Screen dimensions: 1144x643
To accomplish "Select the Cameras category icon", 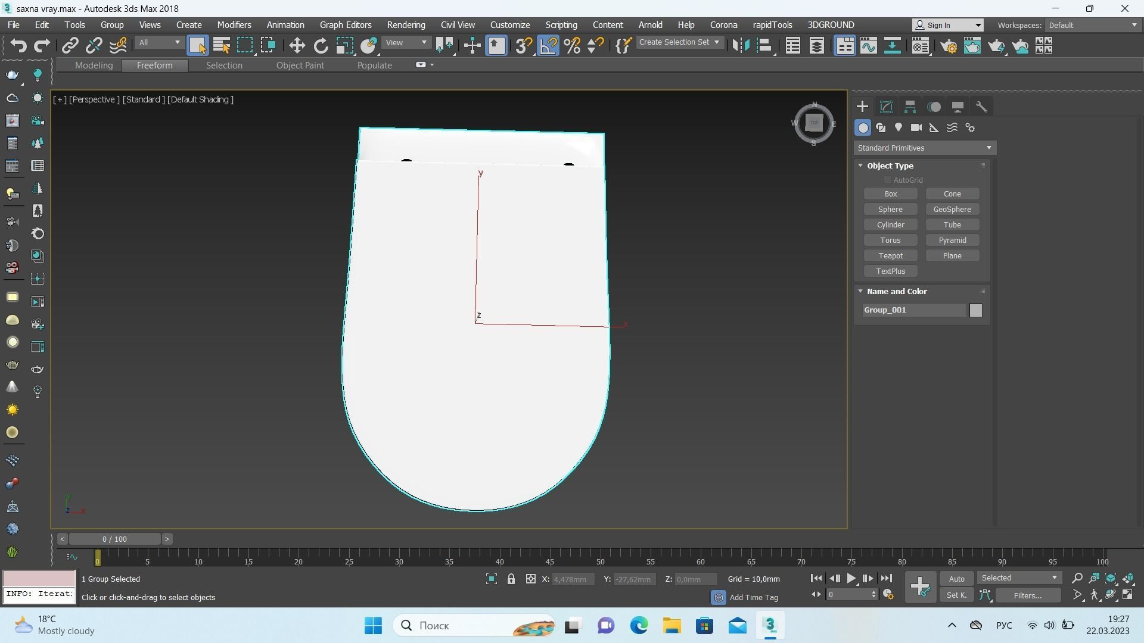I will 916,128.
